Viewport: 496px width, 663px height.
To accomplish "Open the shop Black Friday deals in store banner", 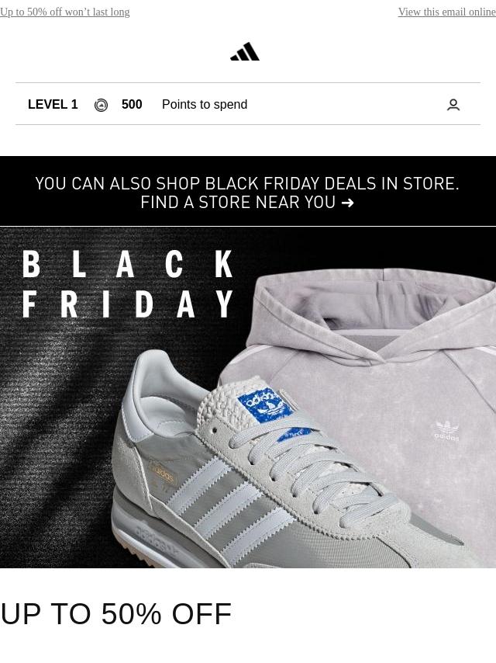I will click(x=248, y=191).
